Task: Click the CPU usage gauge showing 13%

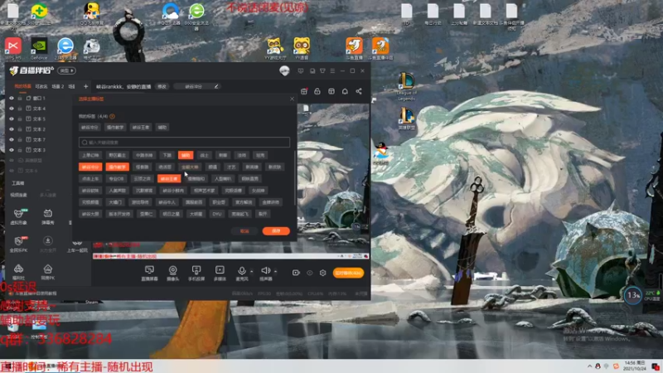Action: [633, 295]
